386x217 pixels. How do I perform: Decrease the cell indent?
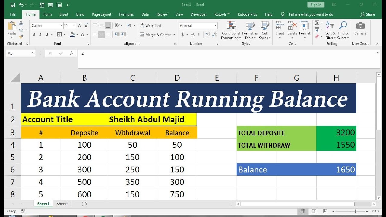117,34
